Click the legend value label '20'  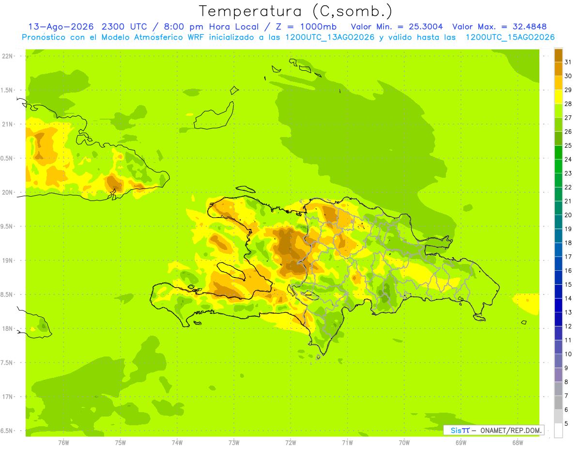click(x=568, y=215)
